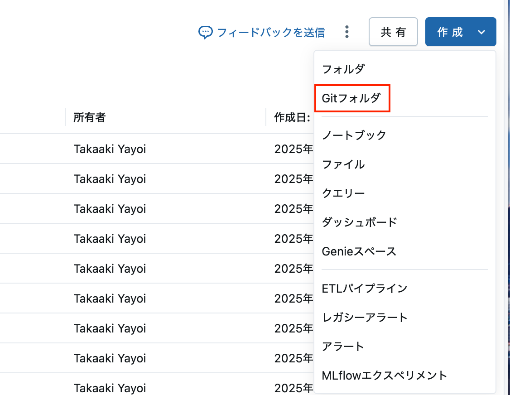Select ETLパイプライン from the menu
510x395 pixels.
(x=364, y=288)
